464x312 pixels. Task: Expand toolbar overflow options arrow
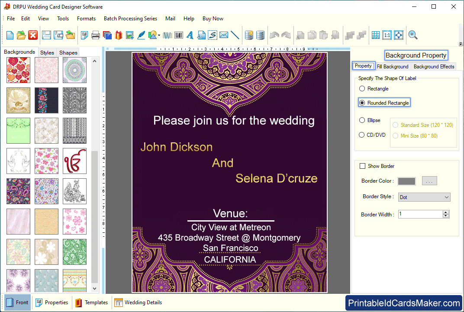(461, 44)
